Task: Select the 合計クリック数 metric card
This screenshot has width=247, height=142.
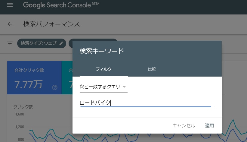Action: tap(34, 77)
